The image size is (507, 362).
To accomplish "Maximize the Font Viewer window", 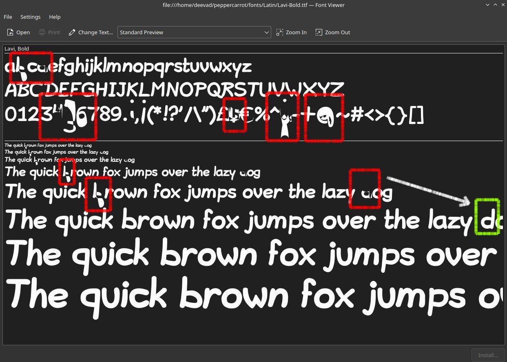I will point(495,5).
